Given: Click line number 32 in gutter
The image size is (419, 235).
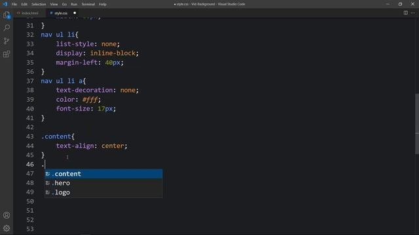Looking at the screenshot, I should point(30,35).
